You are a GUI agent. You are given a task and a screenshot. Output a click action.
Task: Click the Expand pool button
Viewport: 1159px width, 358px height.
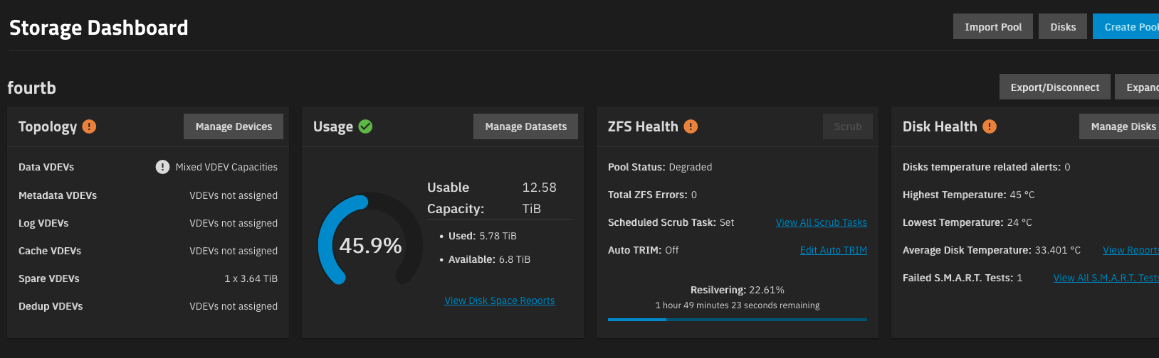(1137, 87)
